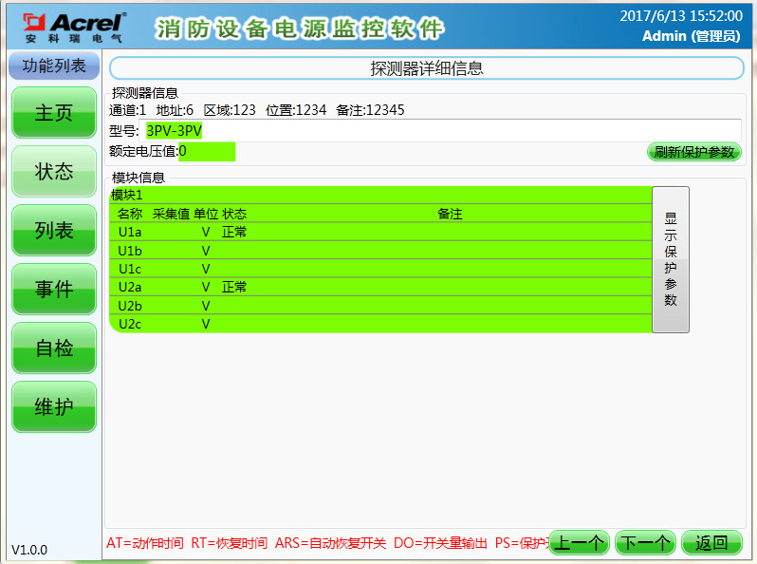Viewport: 757px width, 564px height.
Task: Click the 模块1 module header
Action: [x=379, y=195]
